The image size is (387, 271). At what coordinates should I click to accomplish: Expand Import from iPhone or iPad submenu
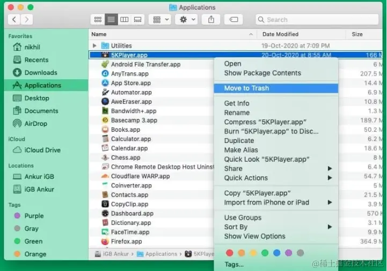[x=276, y=202]
